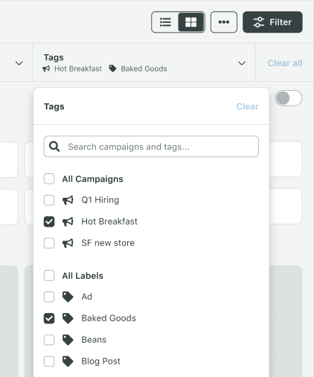Open the three-dots more options menu

(x=224, y=22)
